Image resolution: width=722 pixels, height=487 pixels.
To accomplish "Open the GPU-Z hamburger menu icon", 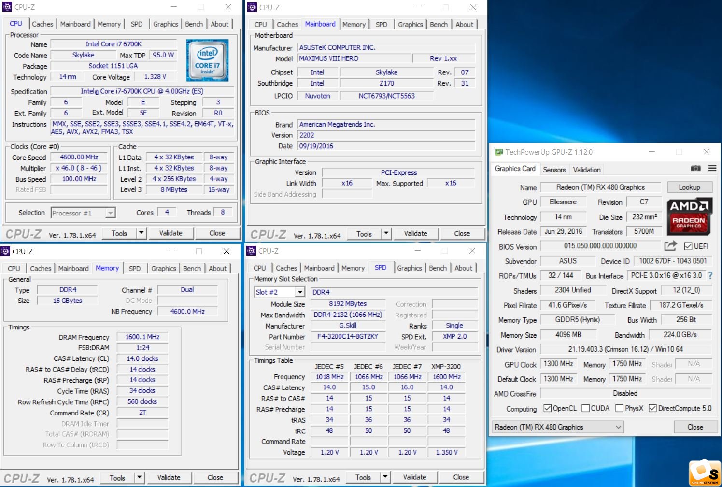I will click(712, 169).
